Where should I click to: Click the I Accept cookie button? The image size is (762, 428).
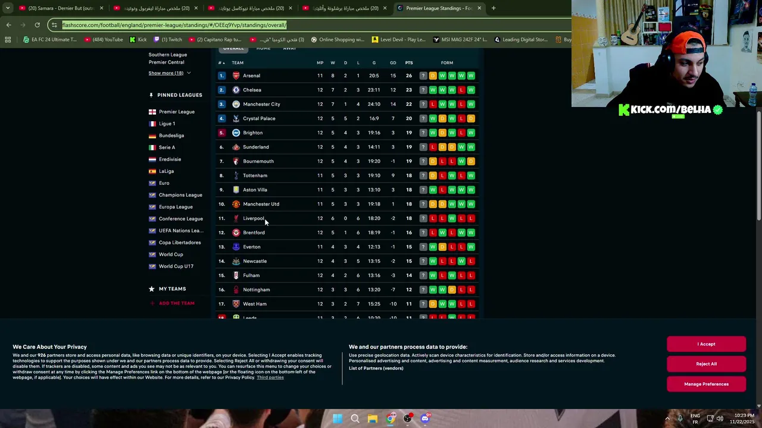click(x=707, y=344)
